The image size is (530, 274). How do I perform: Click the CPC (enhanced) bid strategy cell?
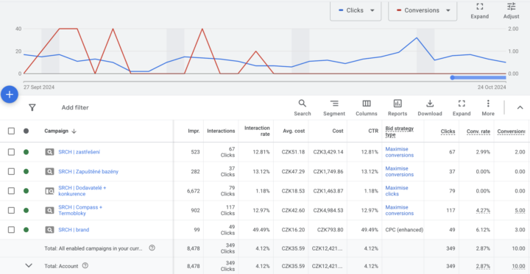[x=404, y=230]
